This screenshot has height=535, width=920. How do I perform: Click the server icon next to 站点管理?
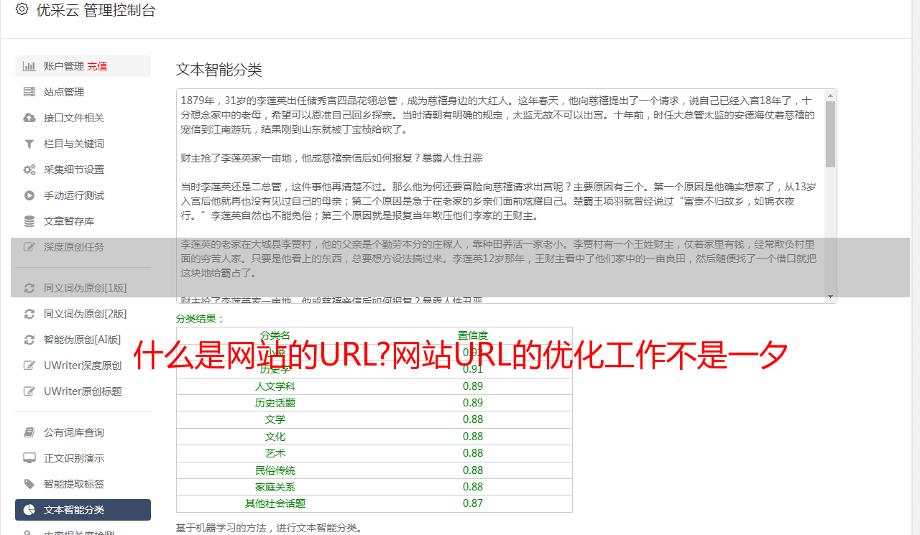coord(29,92)
